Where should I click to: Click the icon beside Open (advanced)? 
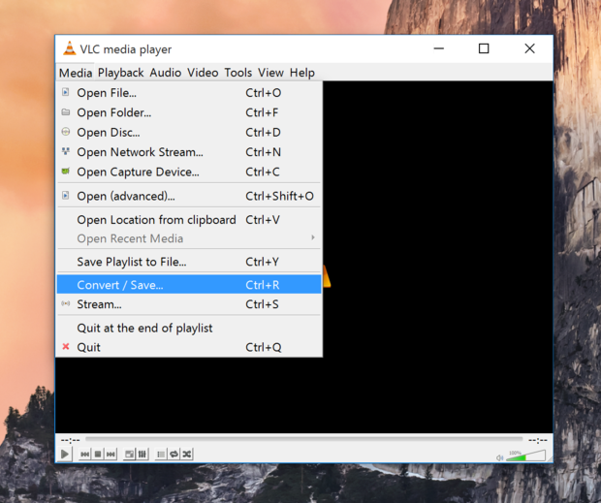tap(66, 196)
